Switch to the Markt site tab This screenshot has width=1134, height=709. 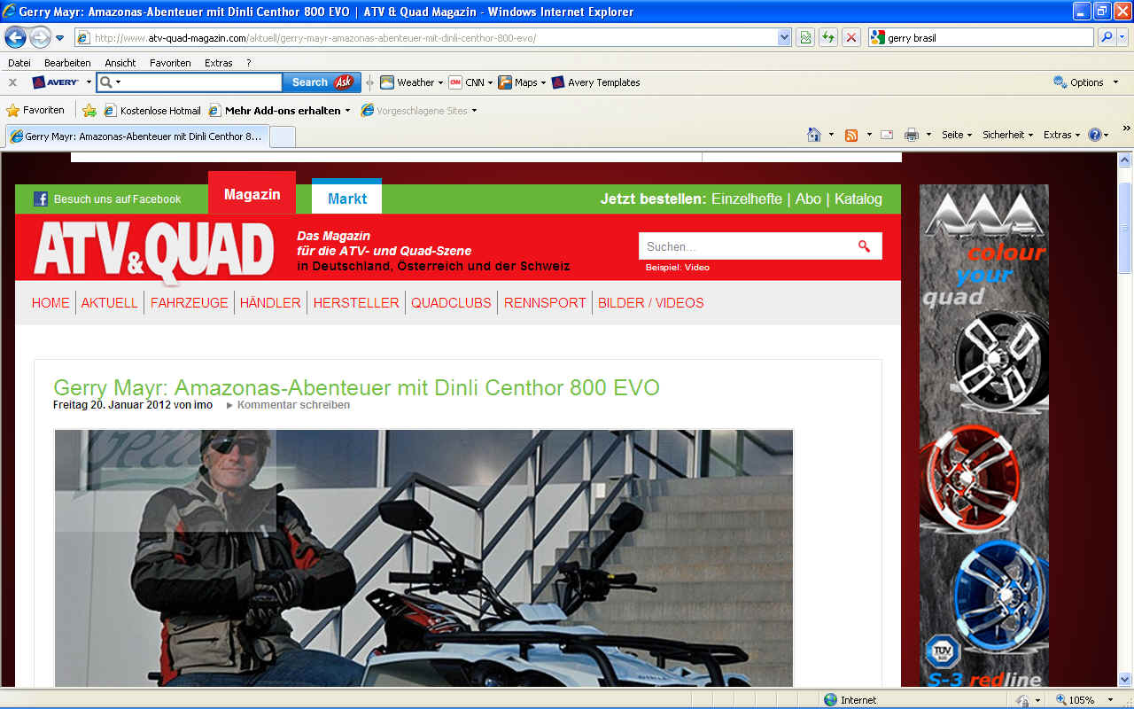pos(346,198)
